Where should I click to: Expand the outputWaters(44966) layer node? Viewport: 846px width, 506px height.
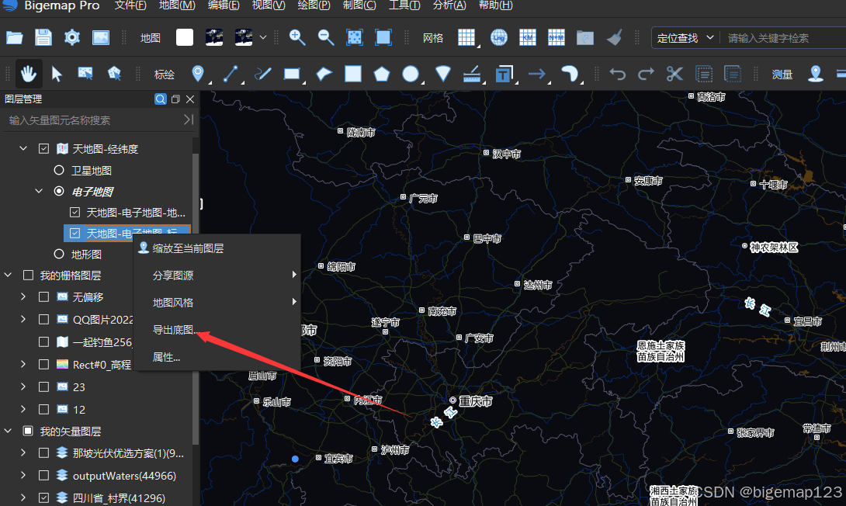23,475
